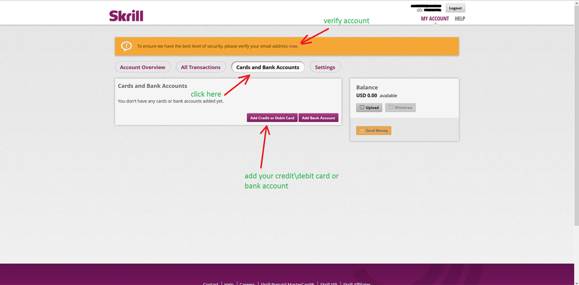Select the Cards and Bank Accounts tab
579x285 pixels.
[x=268, y=67]
